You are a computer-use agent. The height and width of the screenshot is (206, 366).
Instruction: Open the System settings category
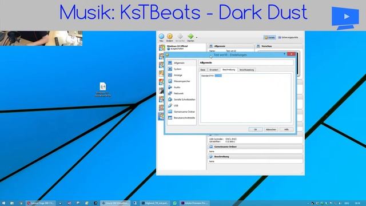pos(182,69)
